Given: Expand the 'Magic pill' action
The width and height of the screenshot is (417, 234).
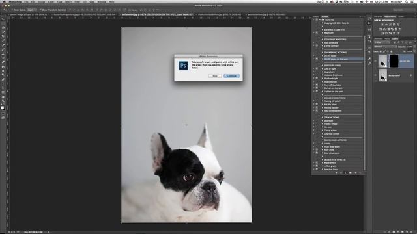Looking at the screenshot, I should coord(323,33).
